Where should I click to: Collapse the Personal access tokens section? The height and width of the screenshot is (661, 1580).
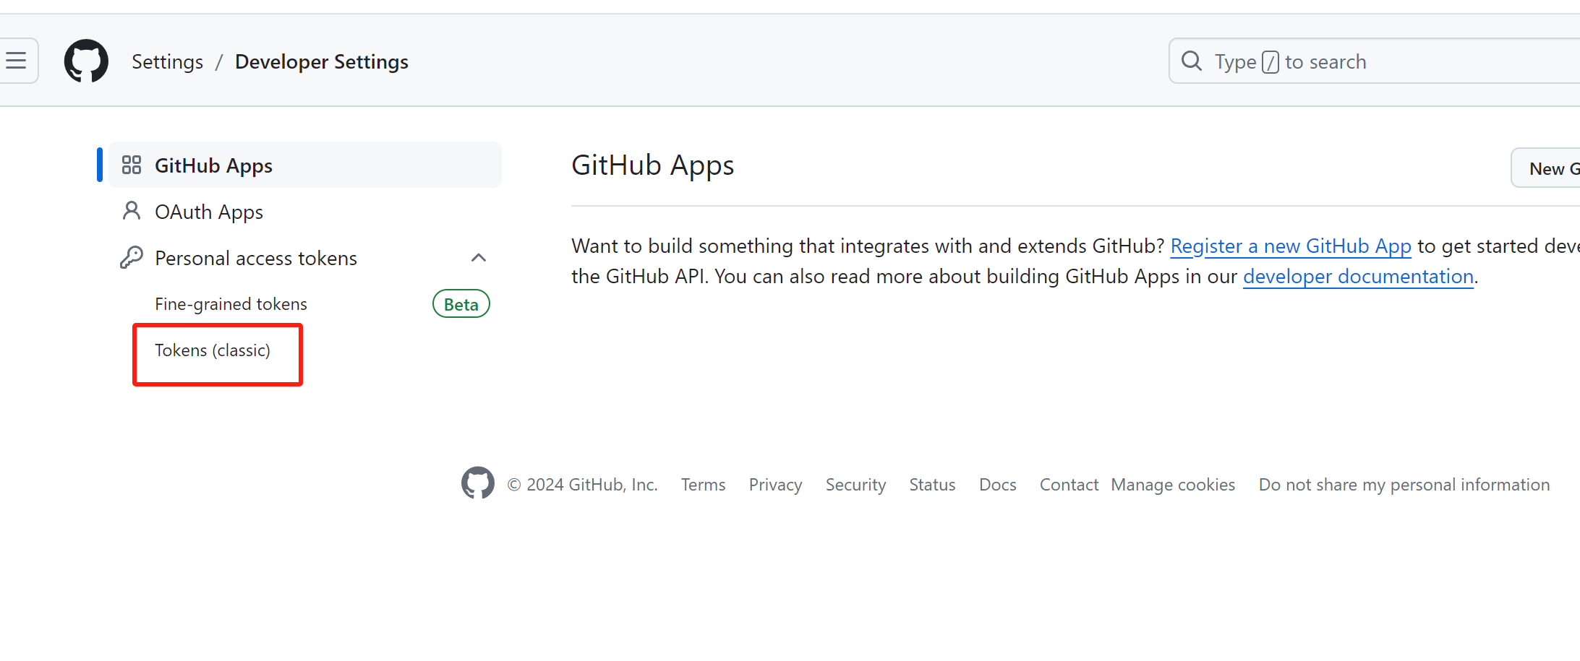478,258
